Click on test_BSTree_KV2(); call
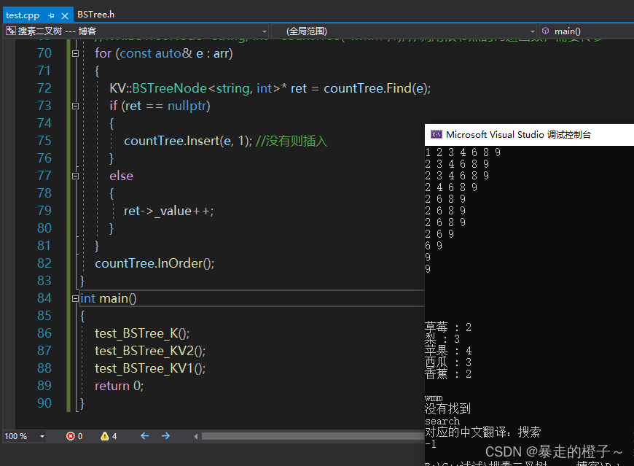This screenshot has height=466, width=634. coord(150,351)
